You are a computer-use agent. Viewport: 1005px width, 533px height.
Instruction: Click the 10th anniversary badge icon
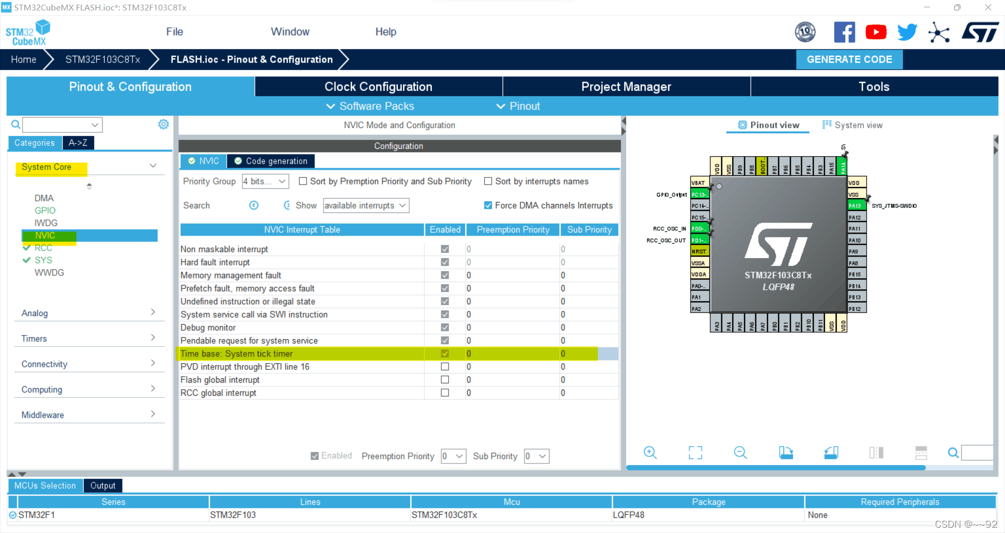pos(805,32)
